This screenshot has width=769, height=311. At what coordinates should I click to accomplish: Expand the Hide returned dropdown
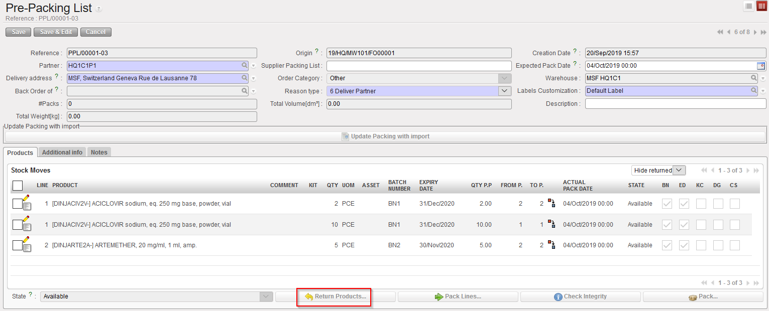click(x=679, y=171)
